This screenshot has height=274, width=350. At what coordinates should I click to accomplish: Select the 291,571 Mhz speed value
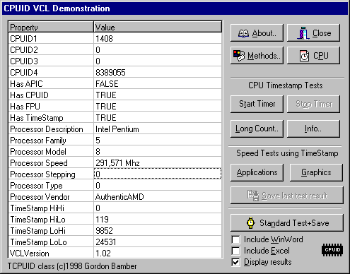coord(158,162)
